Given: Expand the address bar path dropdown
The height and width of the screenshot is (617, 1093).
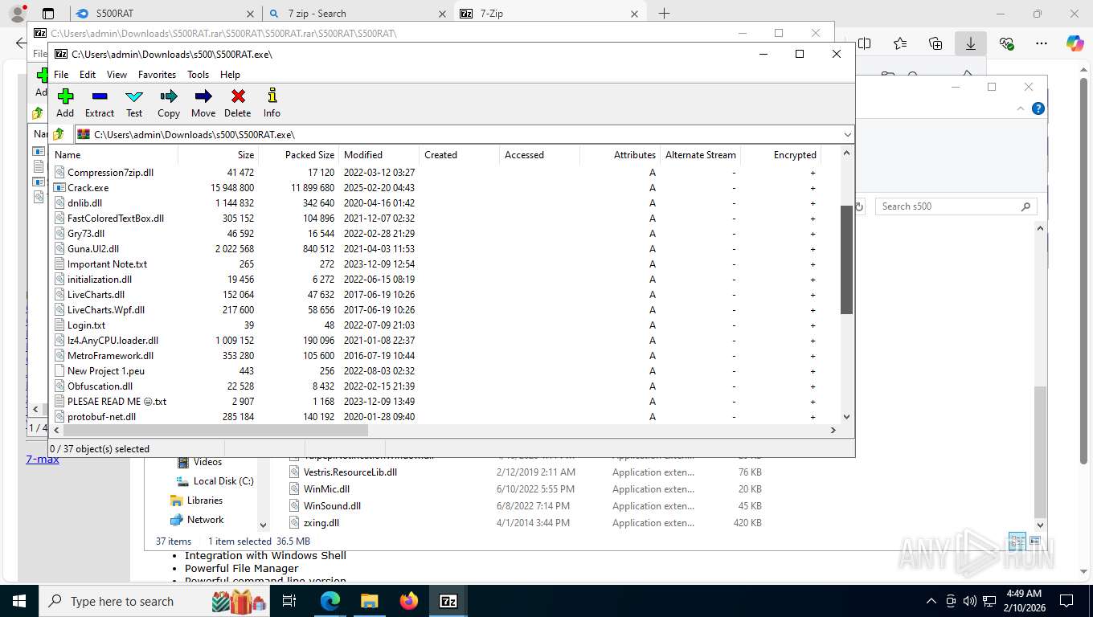Looking at the screenshot, I should pyautogui.click(x=847, y=134).
